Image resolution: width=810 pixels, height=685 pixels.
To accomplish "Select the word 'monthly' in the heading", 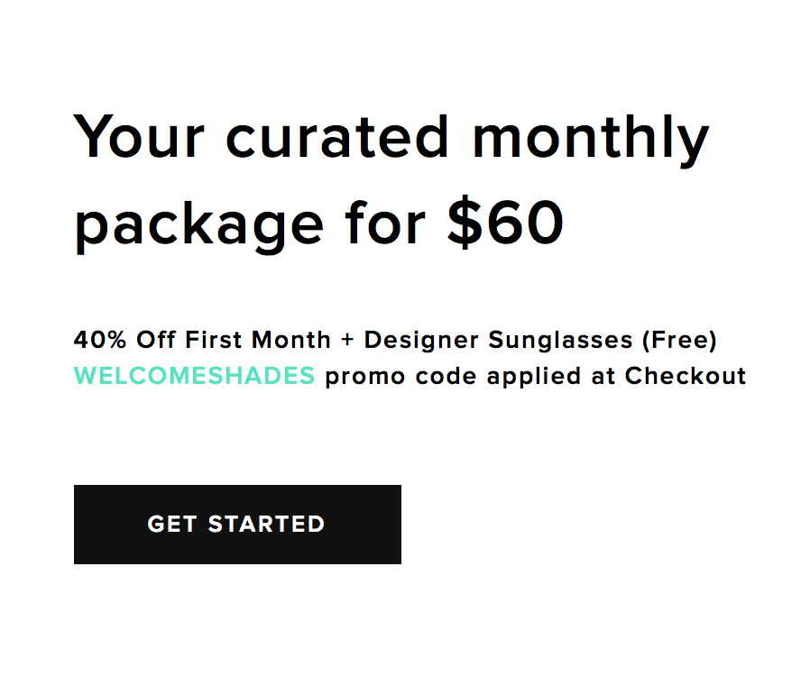I will [x=591, y=137].
